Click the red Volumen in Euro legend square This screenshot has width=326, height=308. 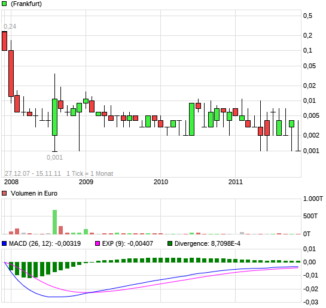(4, 193)
